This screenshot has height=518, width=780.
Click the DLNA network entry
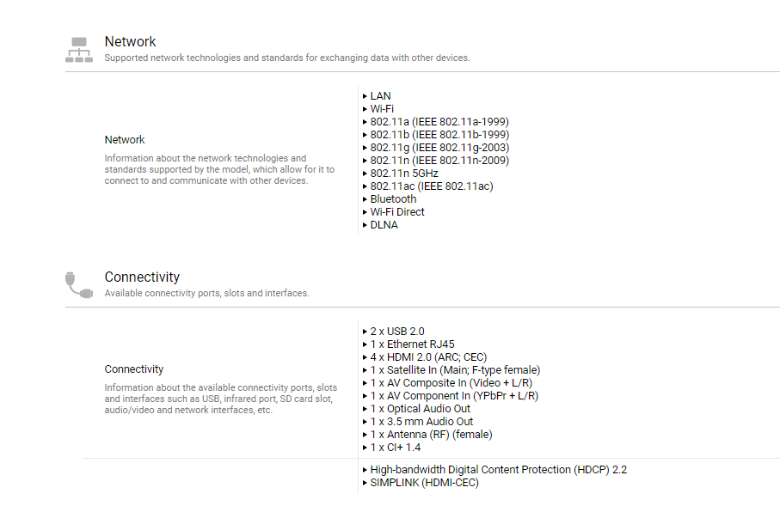[384, 225]
